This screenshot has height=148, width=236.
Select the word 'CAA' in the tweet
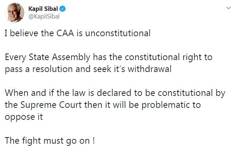65,33
